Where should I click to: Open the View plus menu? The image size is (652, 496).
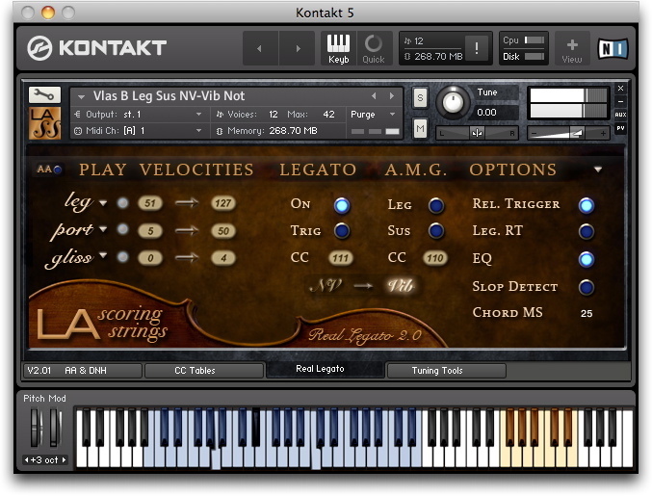coord(572,48)
